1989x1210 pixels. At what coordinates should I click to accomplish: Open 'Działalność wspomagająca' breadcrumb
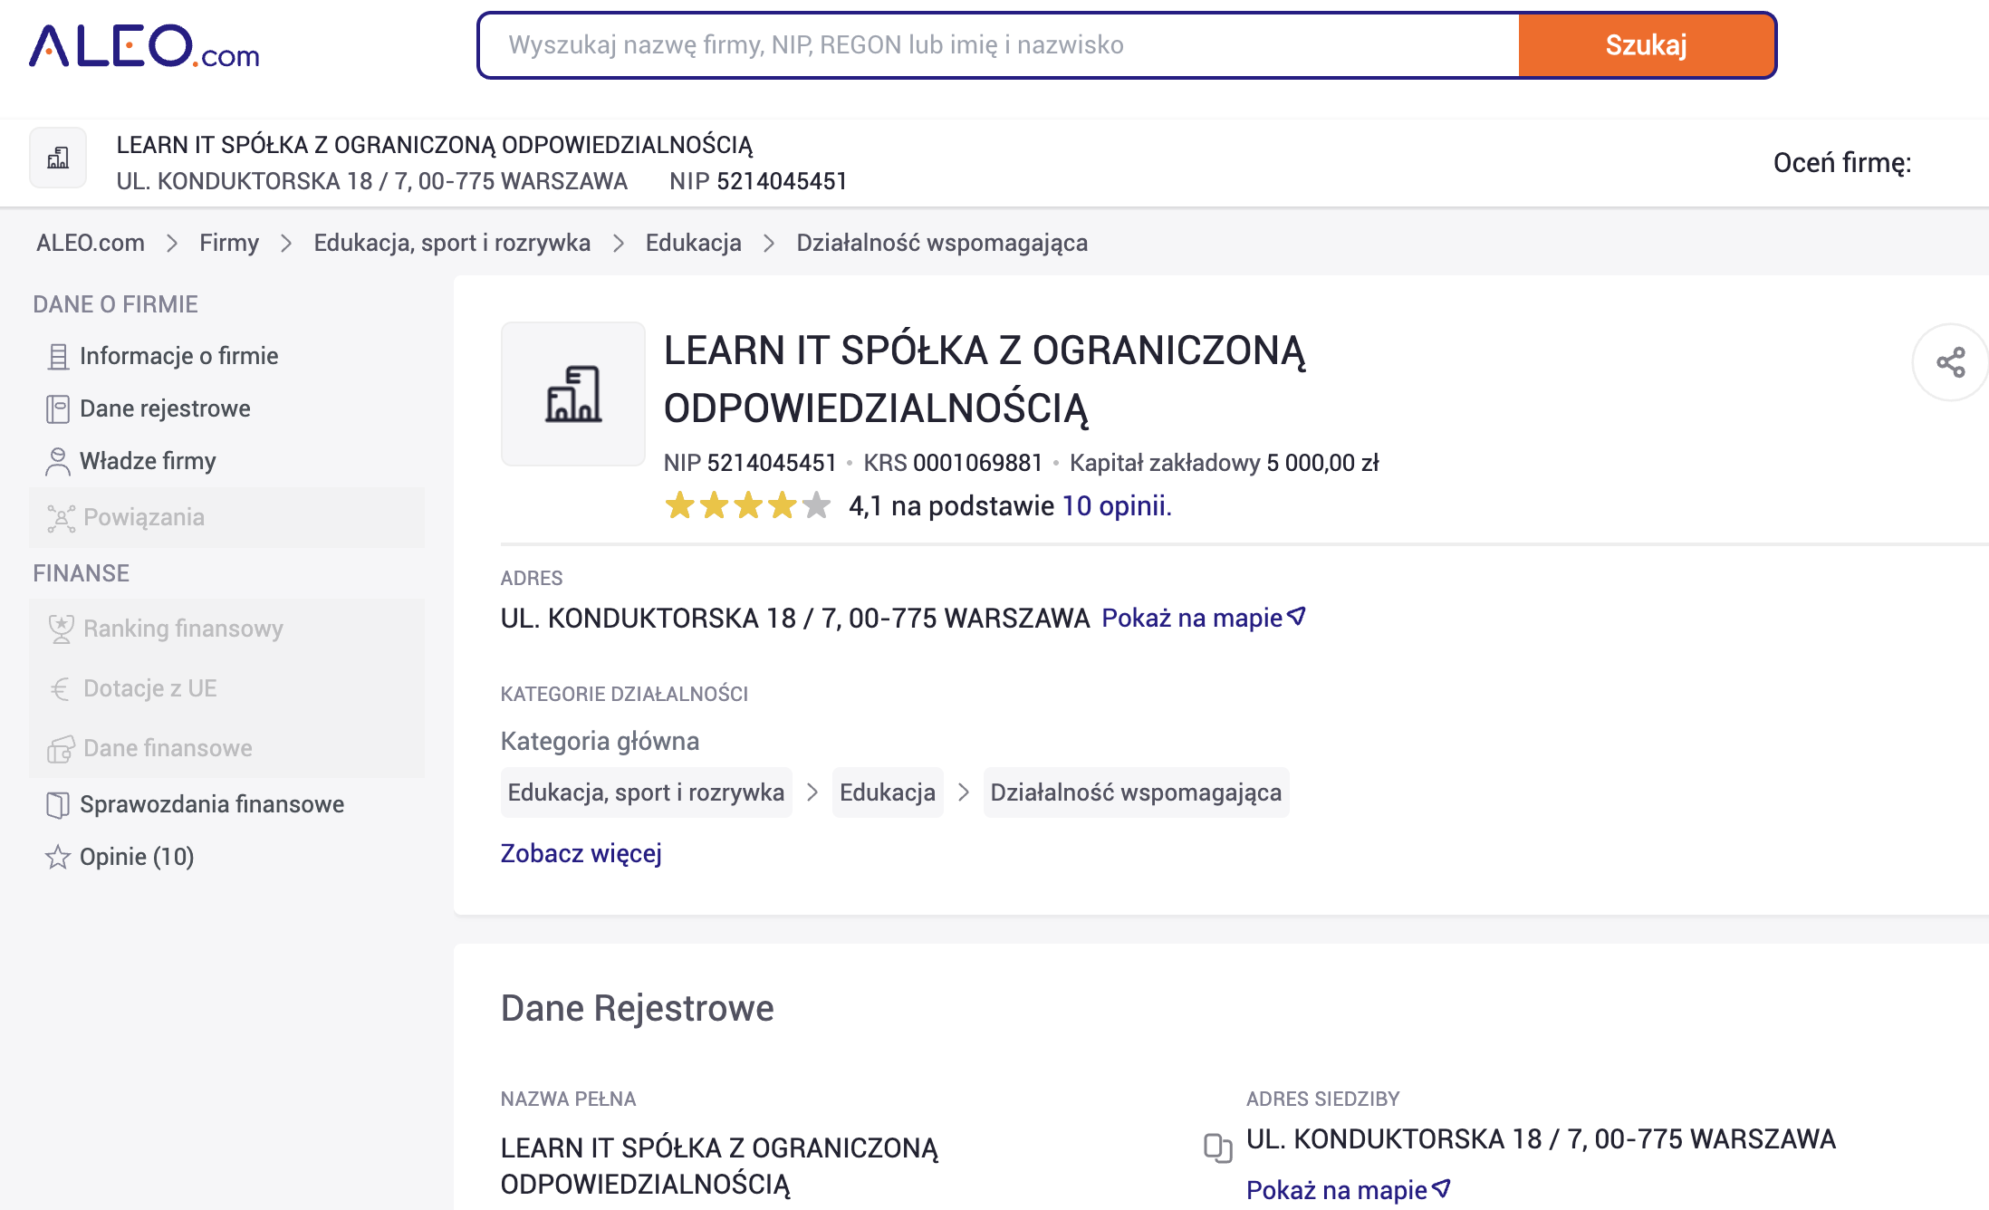942,243
